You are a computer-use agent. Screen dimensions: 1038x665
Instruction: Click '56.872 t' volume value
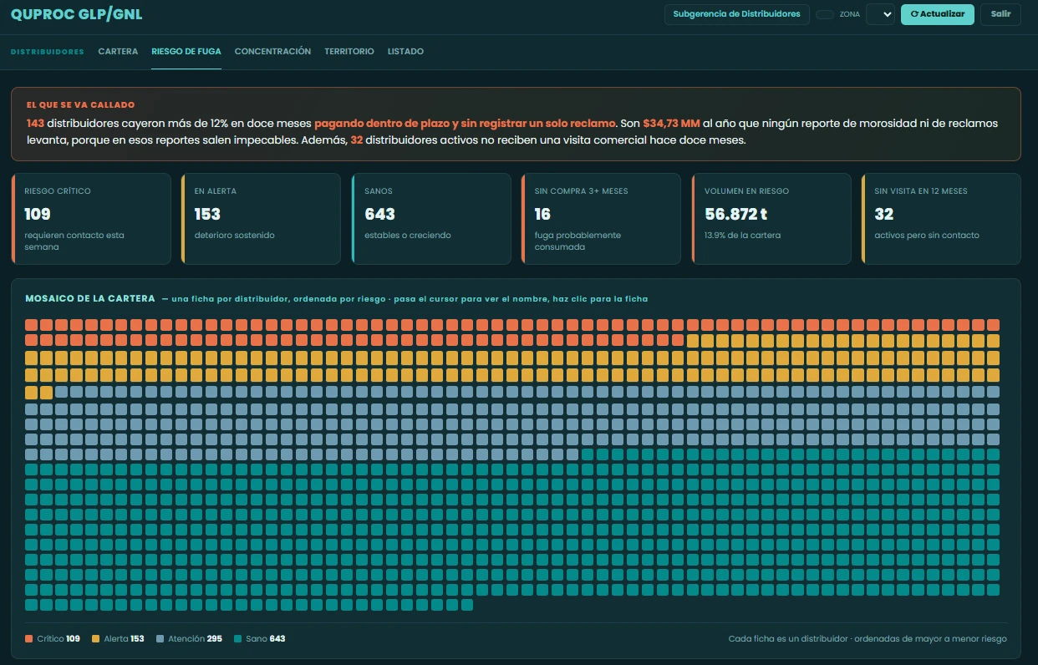pos(735,215)
